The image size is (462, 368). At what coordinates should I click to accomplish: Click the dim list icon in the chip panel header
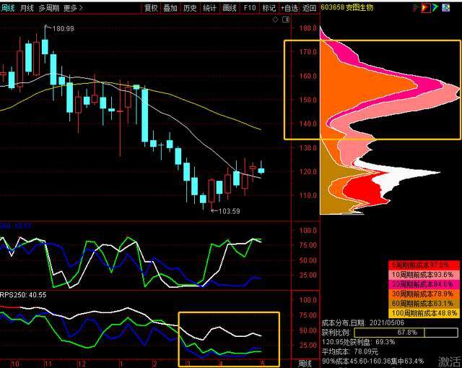click(x=416, y=8)
